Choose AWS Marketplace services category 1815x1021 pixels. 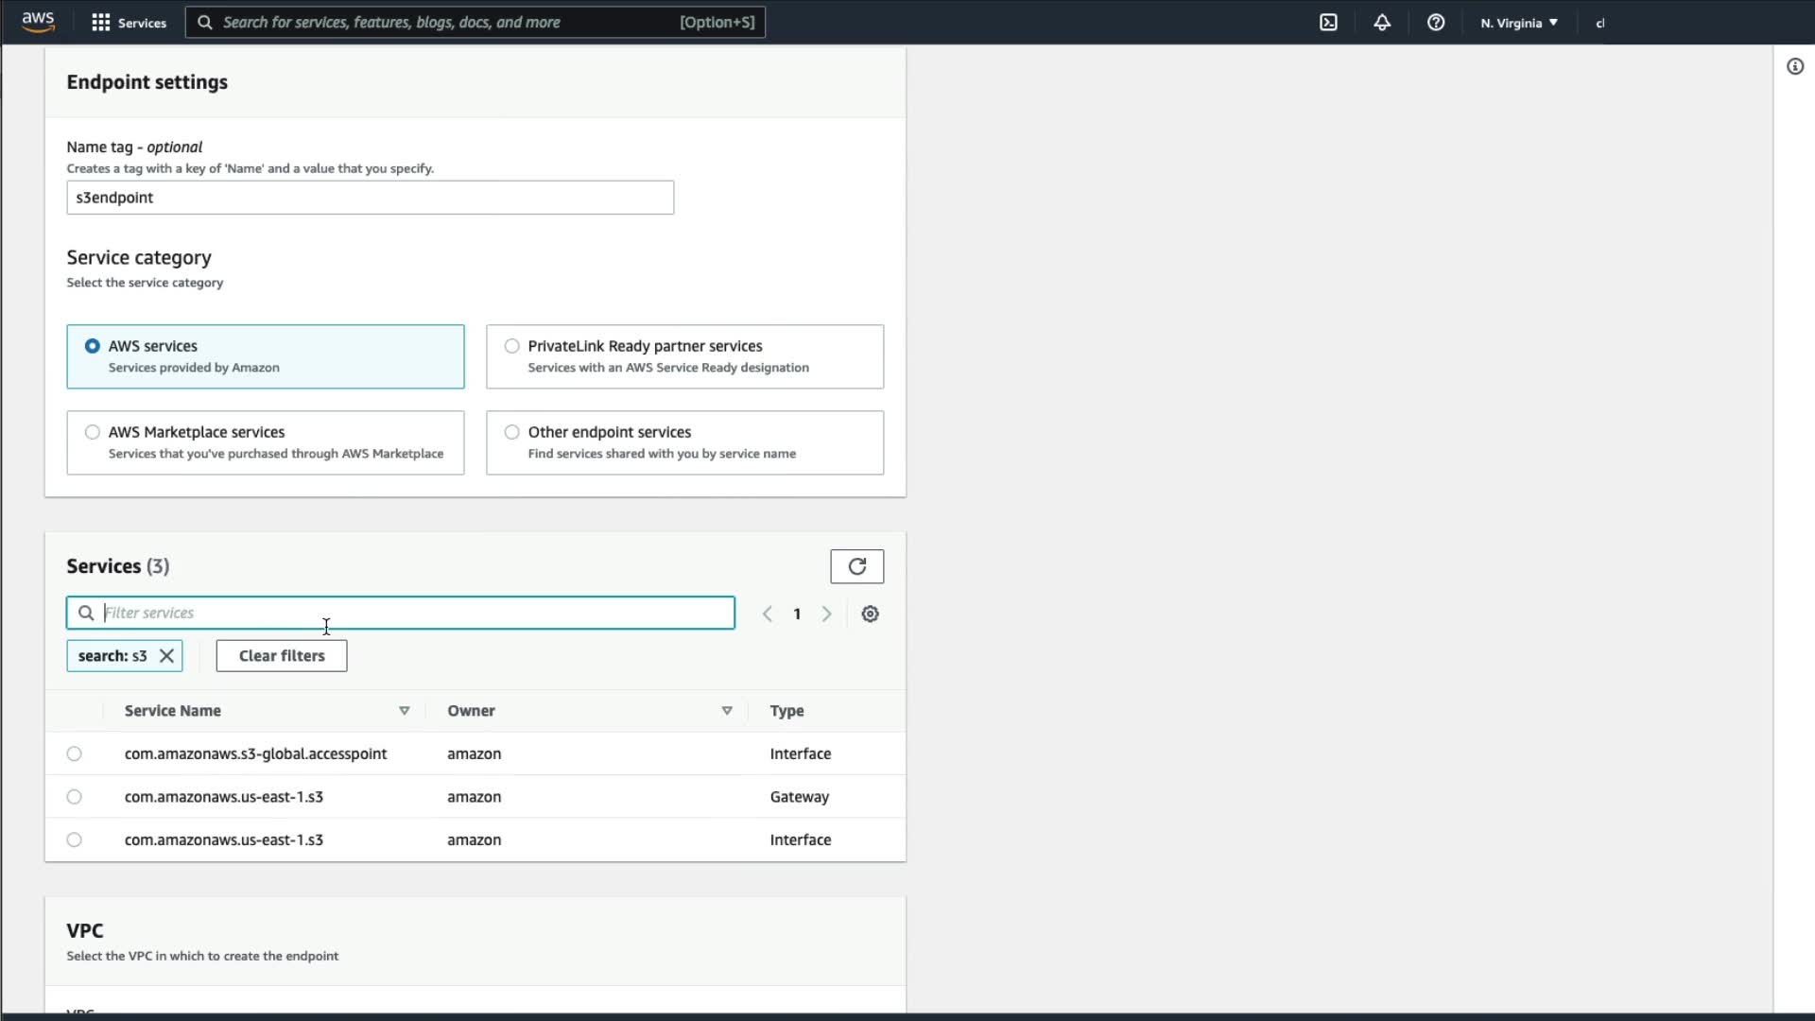(x=92, y=432)
